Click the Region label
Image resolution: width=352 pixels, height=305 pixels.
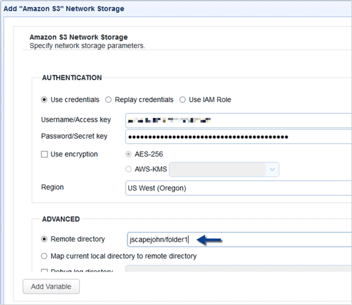[52, 187]
